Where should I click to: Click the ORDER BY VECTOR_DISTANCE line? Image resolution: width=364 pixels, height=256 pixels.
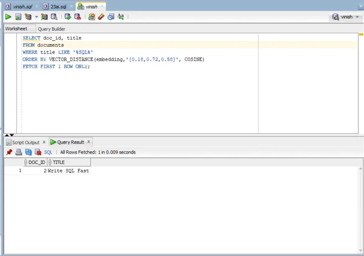[x=113, y=59]
